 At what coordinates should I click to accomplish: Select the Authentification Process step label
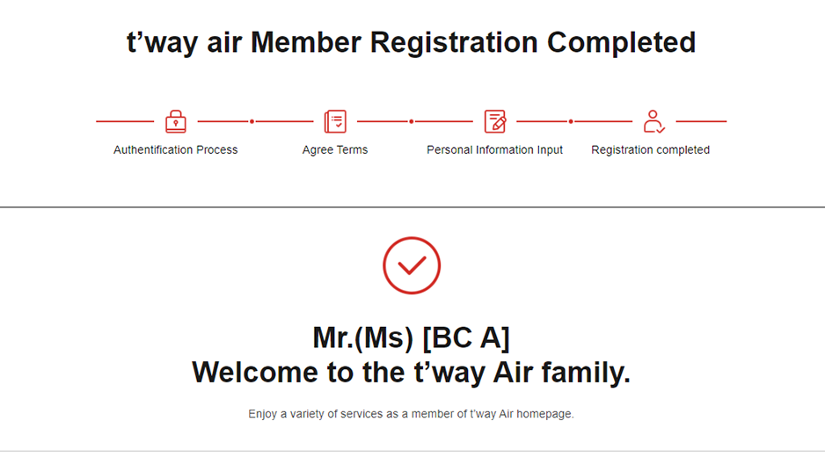[176, 150]
